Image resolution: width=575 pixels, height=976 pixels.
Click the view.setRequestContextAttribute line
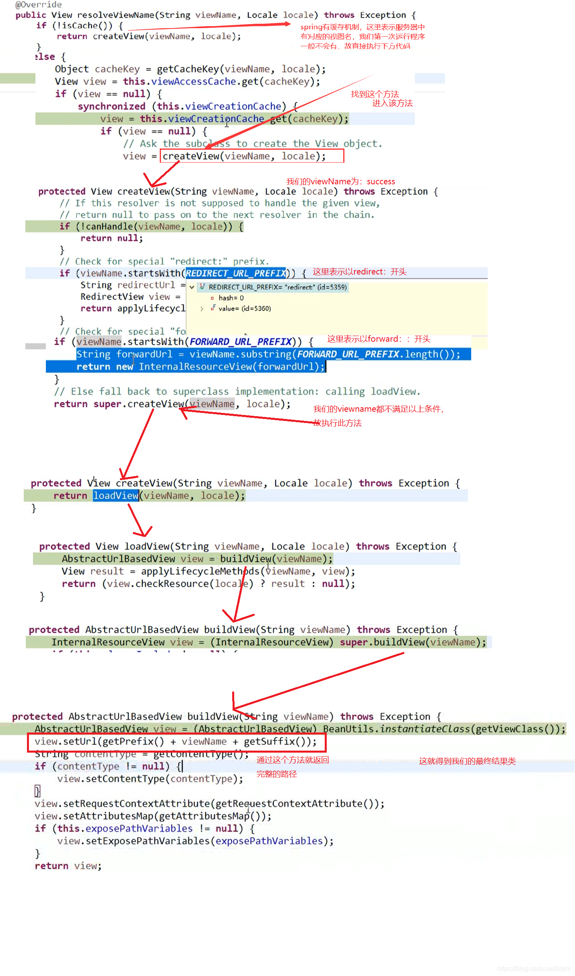pyautogui.click(x=210, y=804)
